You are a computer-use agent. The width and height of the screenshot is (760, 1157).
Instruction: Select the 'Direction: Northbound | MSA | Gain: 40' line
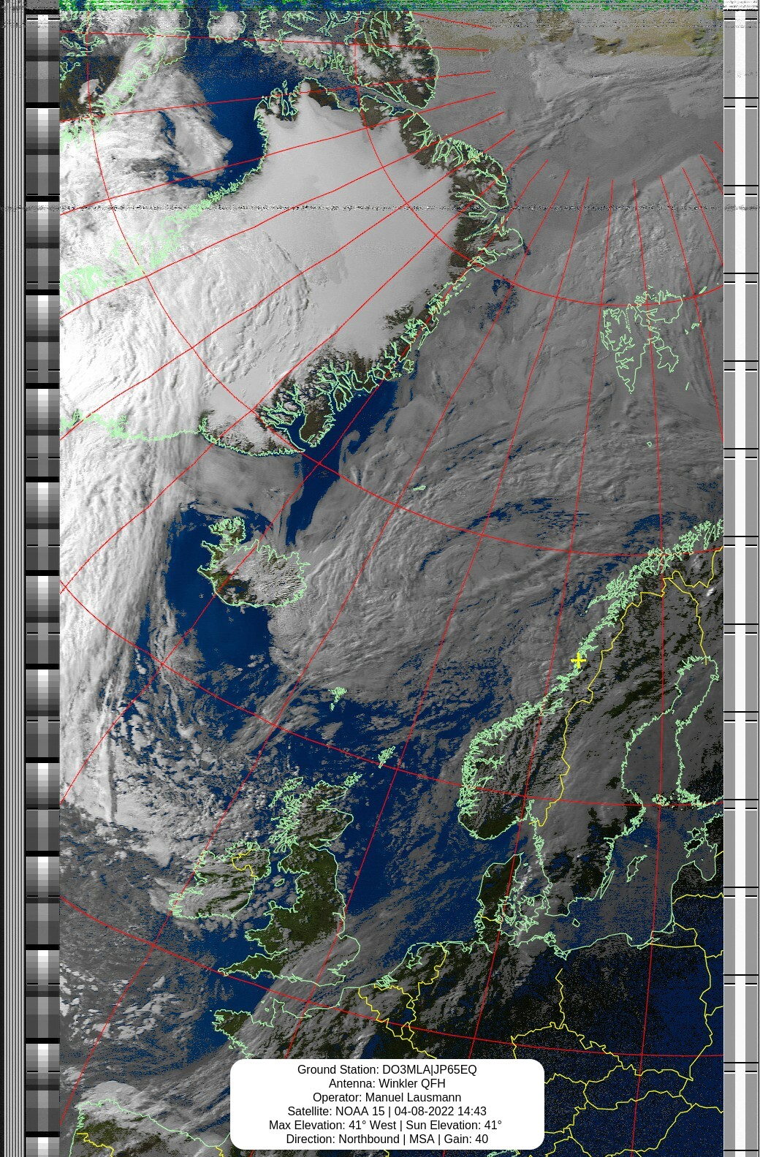tap(387, 1139)
